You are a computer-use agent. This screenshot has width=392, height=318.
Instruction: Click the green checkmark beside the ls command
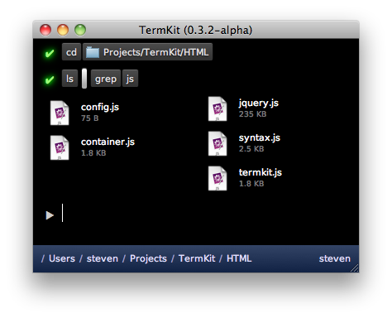tap(50, 79)
